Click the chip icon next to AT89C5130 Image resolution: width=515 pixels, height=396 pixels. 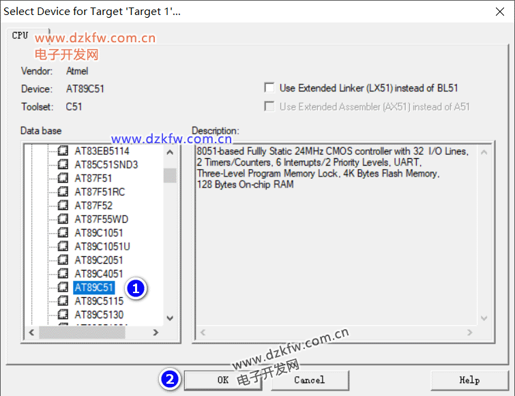click(x=63, y=314)
